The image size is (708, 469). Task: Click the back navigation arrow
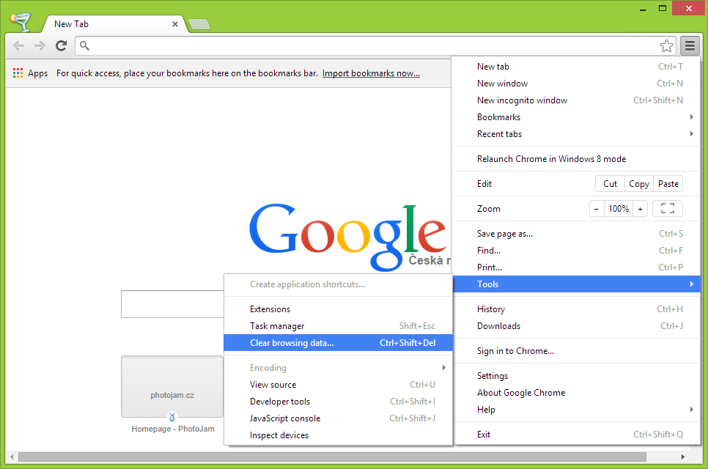tap(18, 45)
